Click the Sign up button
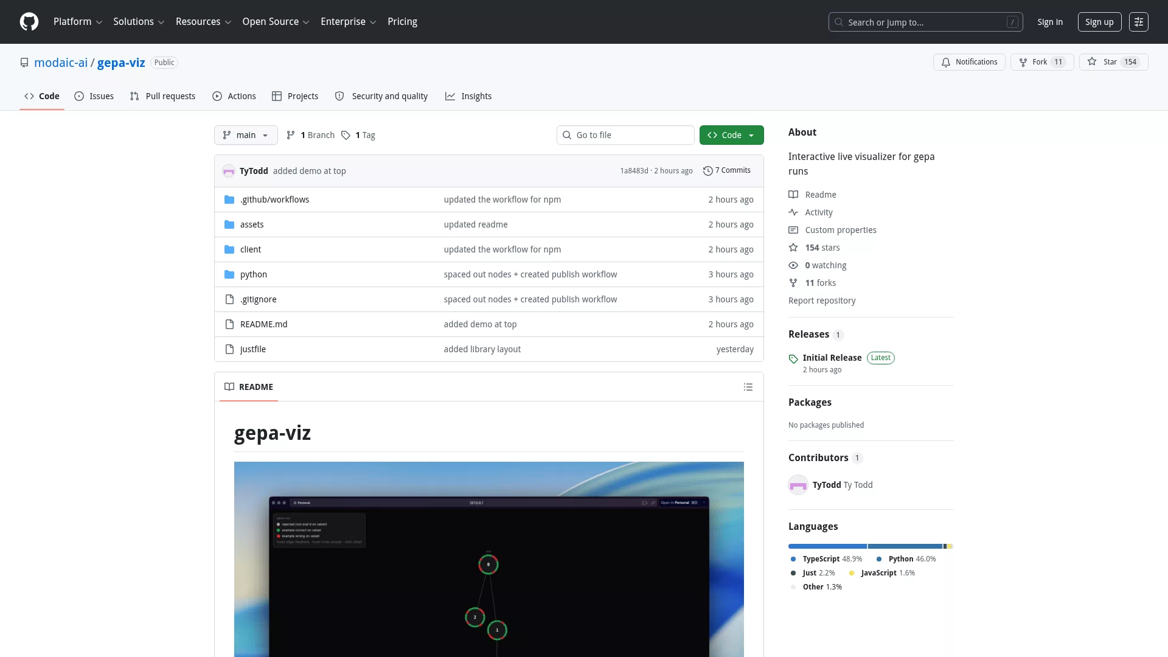The image size is (1168, 657). [1099, 22]
